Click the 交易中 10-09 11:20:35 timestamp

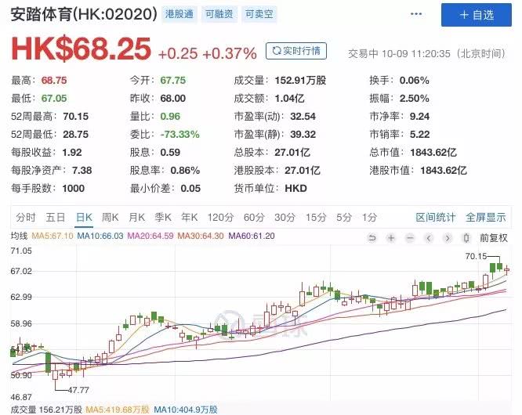tap(426, 53)
